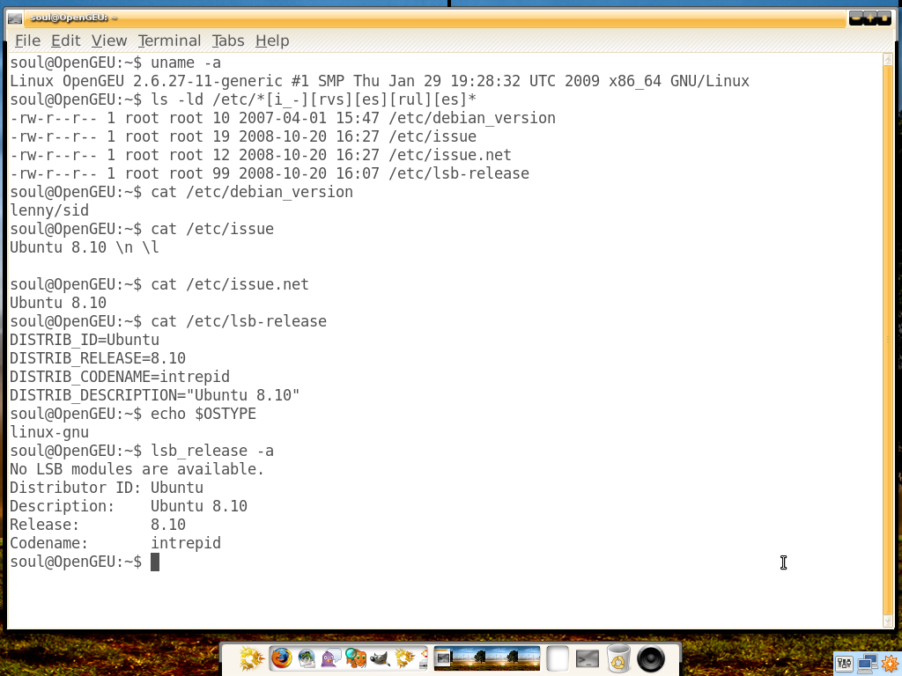Open the Terminal menu
The image size is (902, 676).
[169, 40]
